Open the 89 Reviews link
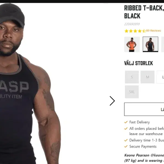 tap(154, 31)
